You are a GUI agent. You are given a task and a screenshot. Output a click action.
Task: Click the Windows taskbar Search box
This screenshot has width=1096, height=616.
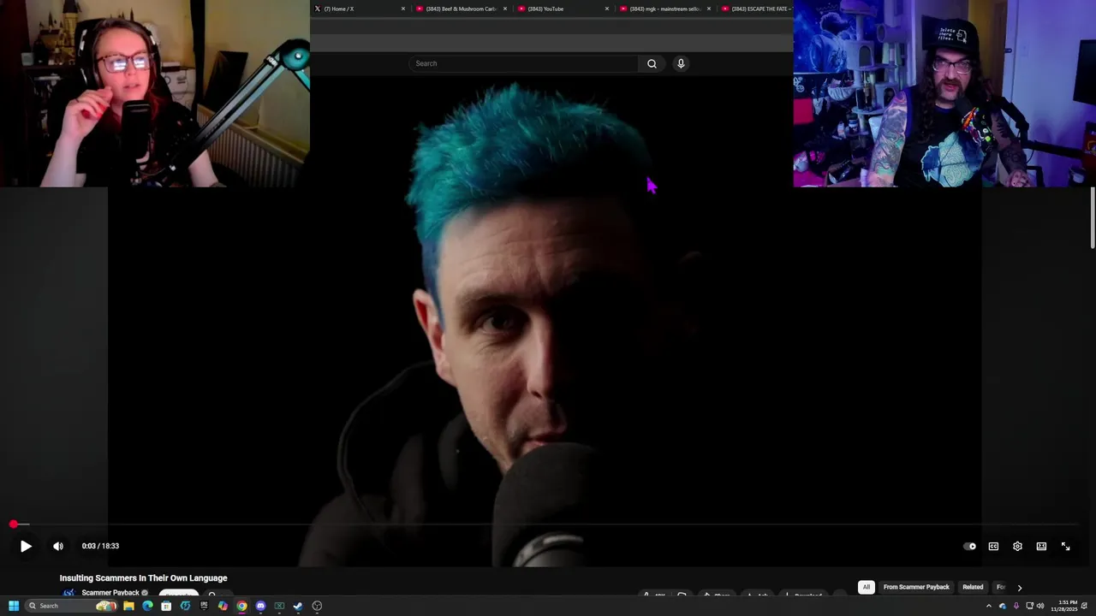72,606
